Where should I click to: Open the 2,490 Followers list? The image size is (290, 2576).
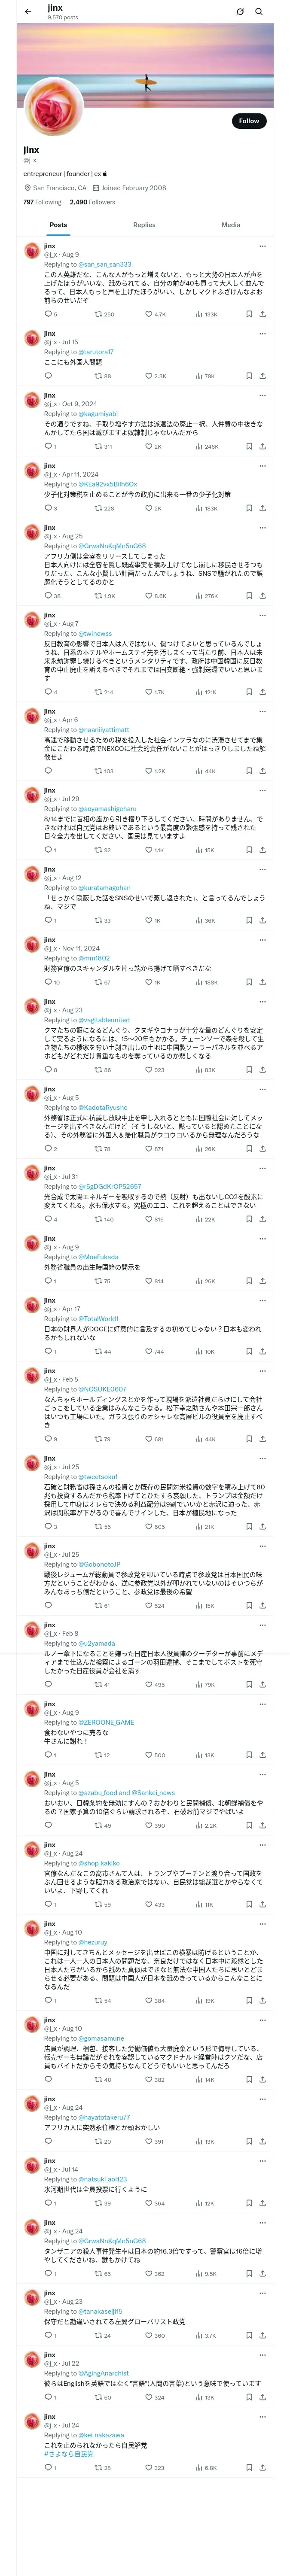click(92, 202)
